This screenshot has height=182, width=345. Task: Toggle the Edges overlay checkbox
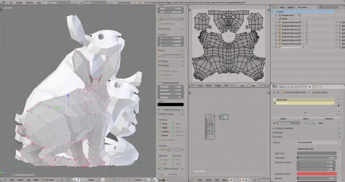pos(159,128)
